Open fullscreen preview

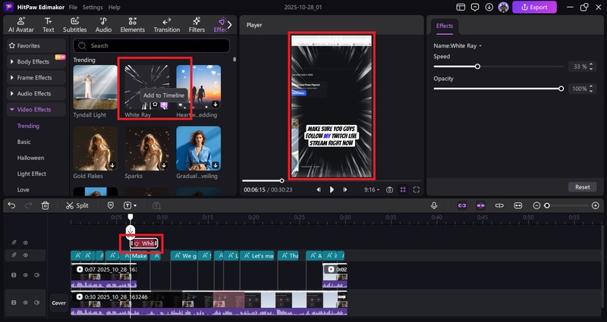point(417,190)
